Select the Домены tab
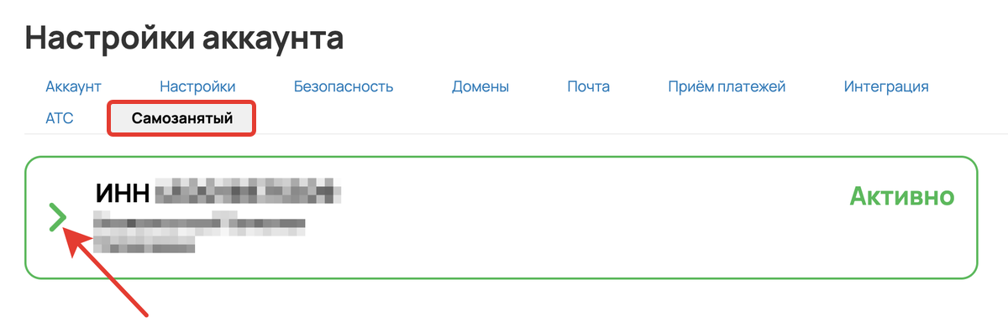Screen dimensions: 1008x332 [480, 86]
